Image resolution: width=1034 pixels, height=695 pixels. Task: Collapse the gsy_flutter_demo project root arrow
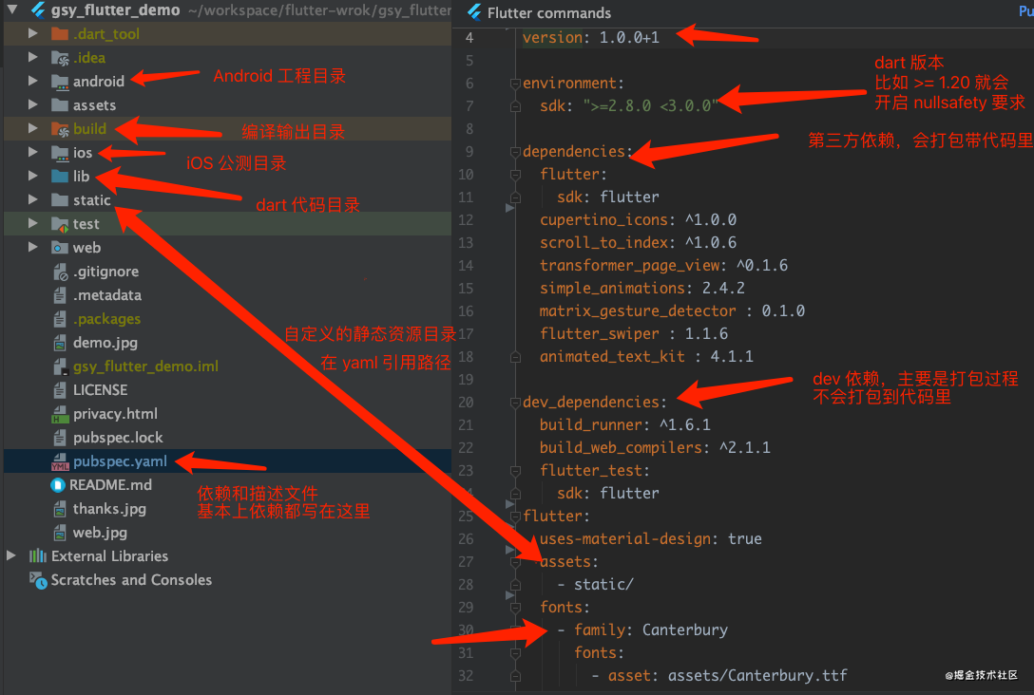[12, 9]
